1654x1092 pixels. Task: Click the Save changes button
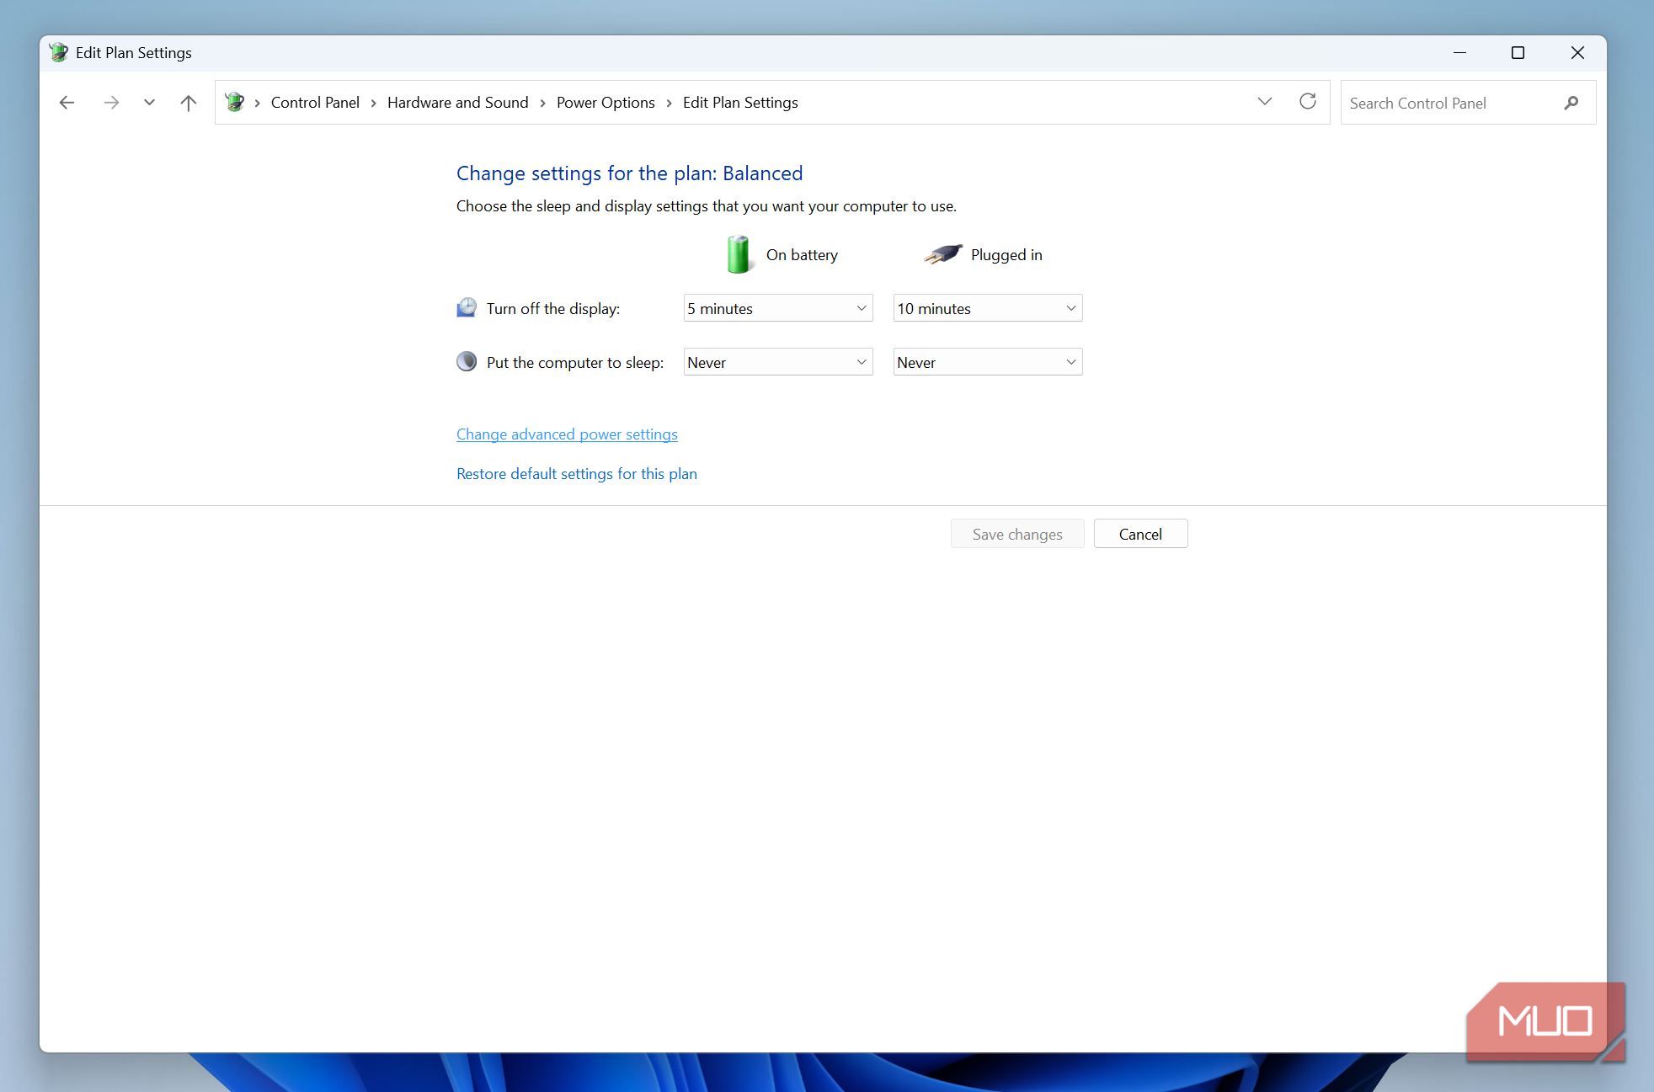(1017, 534)
